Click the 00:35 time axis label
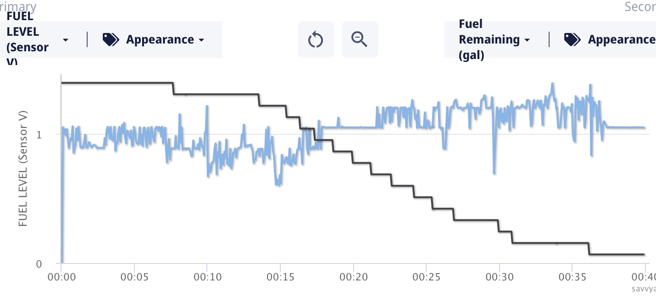The height and width of the screenshot is (307, 656). (x=572, y=278)
